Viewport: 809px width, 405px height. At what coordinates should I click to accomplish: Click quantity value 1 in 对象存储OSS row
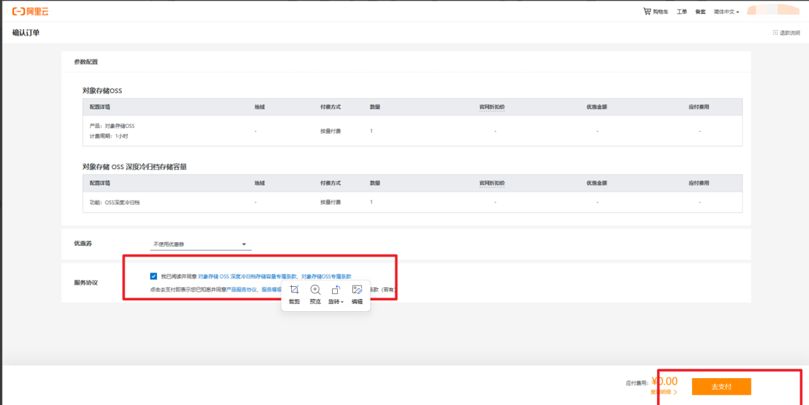[x=371, y=131]
